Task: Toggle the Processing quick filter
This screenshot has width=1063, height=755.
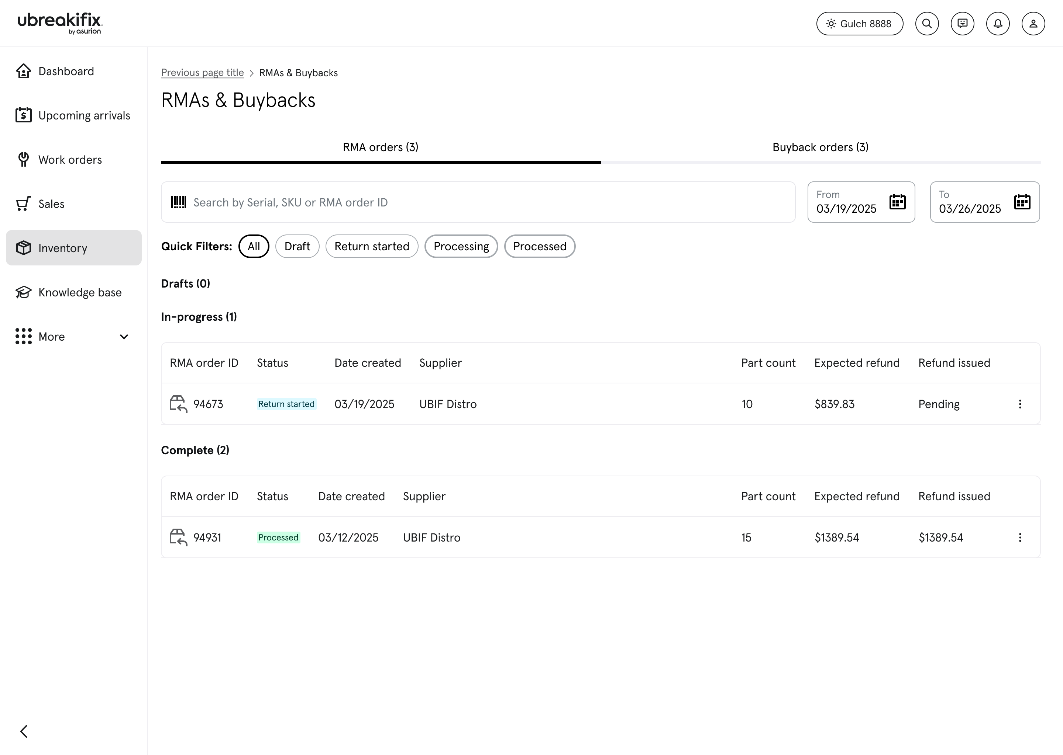Action: point(461,246)
